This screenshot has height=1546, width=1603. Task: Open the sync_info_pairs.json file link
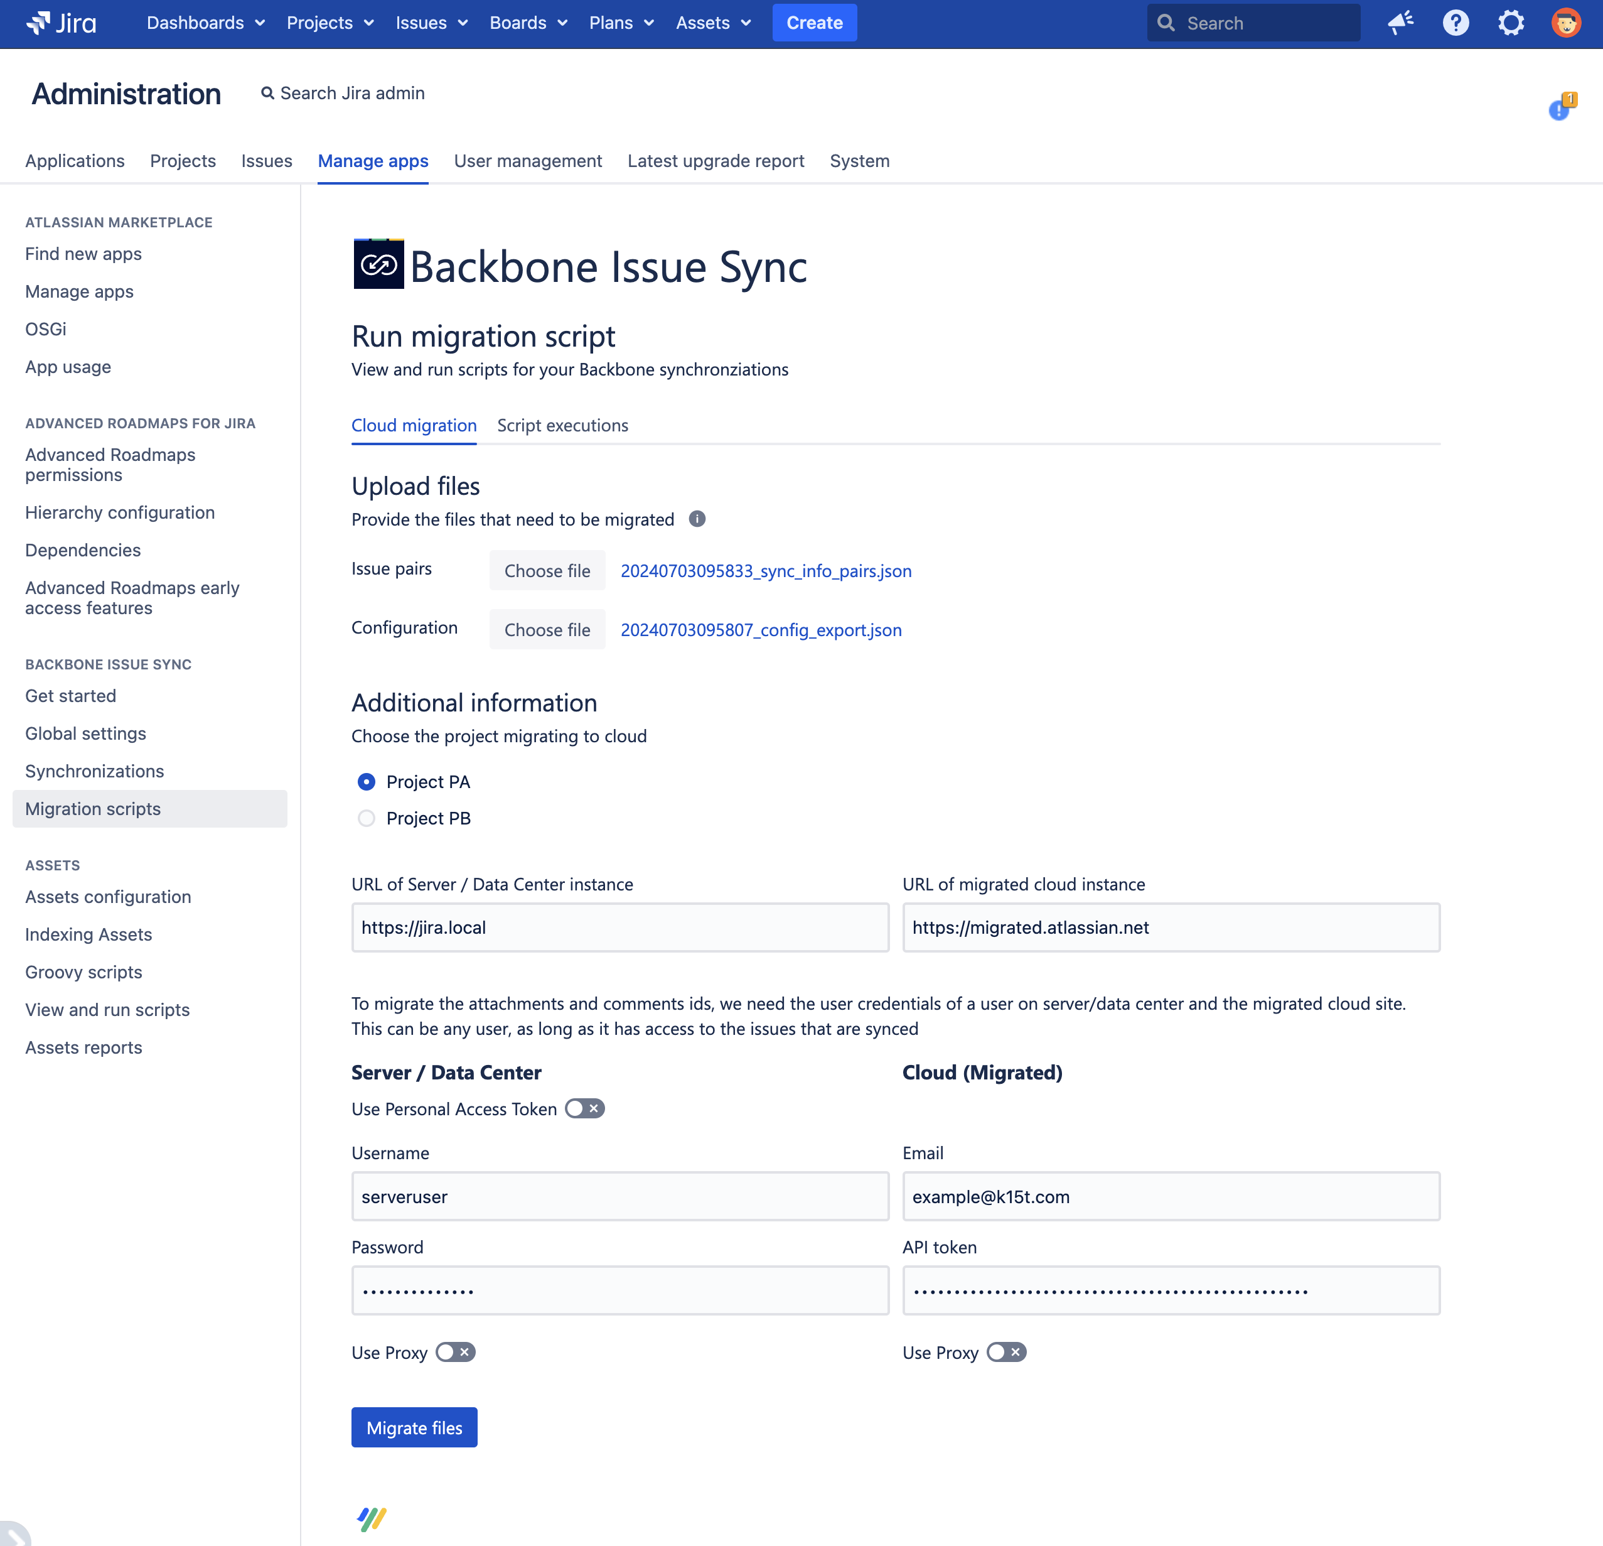click(766, 571)
